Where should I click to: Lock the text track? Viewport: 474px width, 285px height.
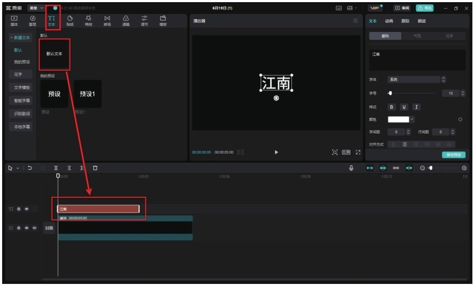coord(19,208)
